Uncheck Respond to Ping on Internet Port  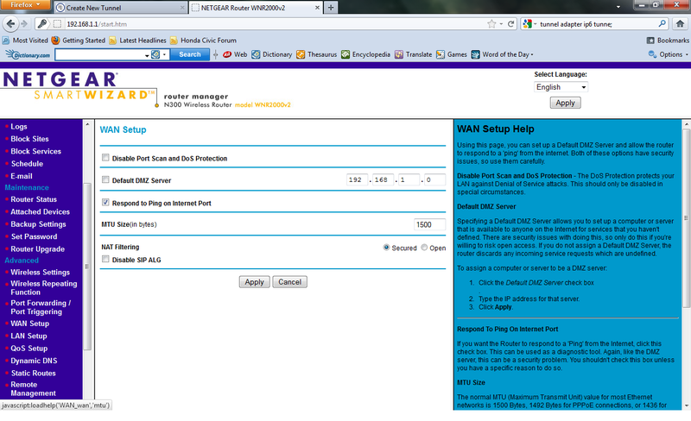click(105, 203)
